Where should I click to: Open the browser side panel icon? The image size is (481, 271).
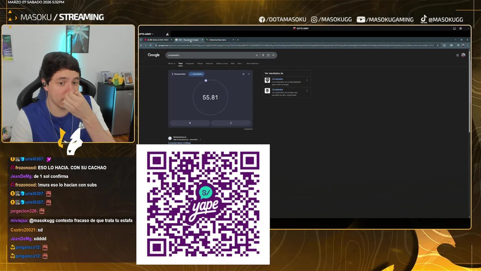tap(451, 45)
